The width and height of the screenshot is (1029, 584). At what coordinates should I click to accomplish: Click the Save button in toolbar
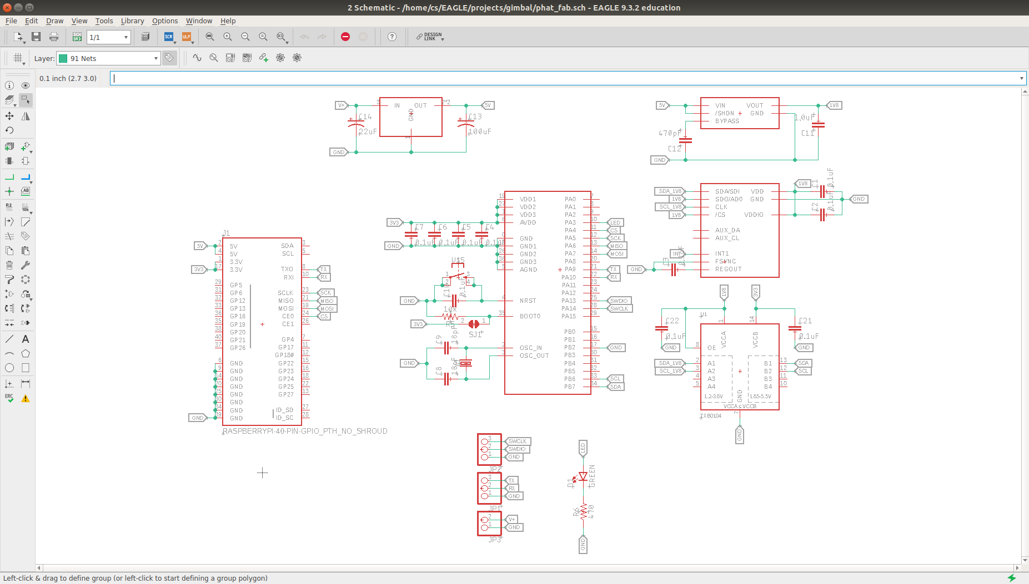[36, 37]
